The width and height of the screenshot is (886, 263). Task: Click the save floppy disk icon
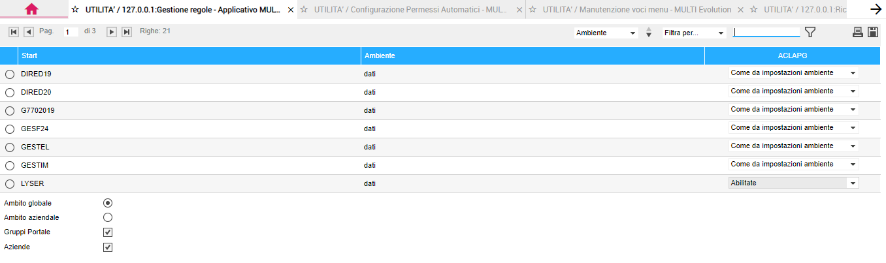coord(872,32)
